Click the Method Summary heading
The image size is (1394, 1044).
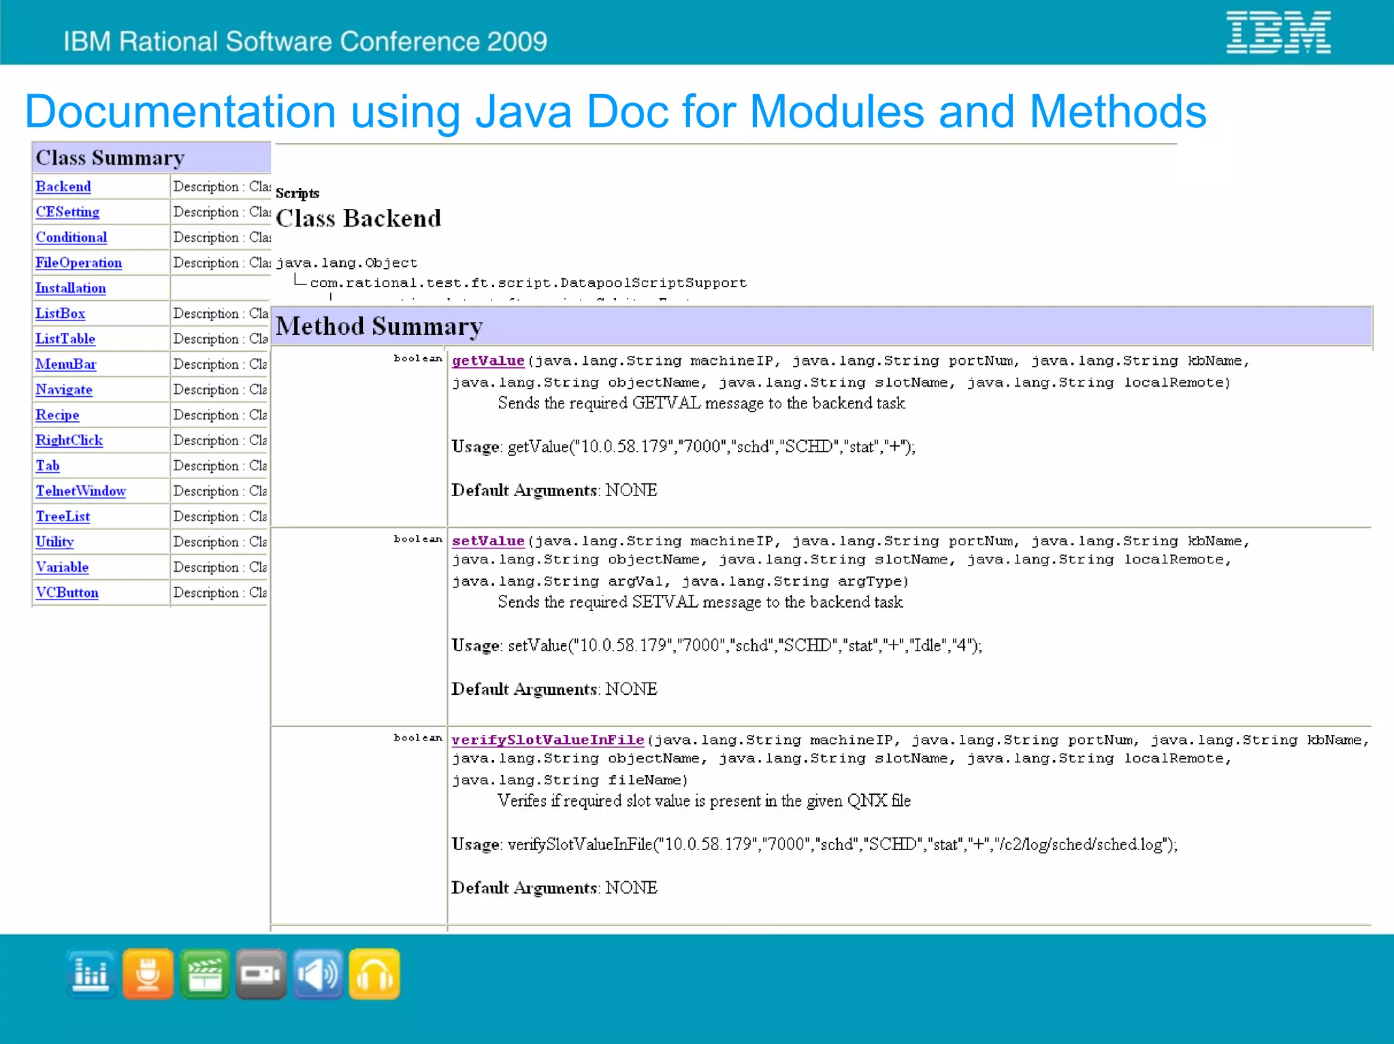point(379,327)
